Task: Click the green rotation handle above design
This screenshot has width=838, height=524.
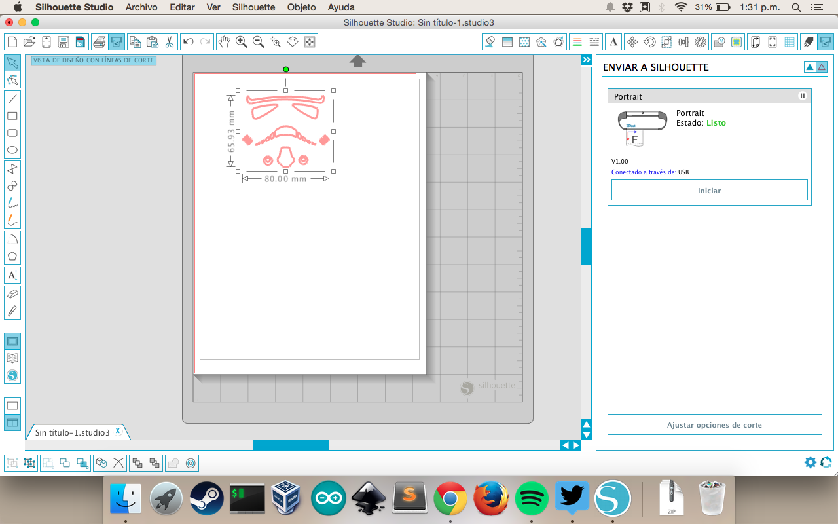Action: (x=285, y=69)
